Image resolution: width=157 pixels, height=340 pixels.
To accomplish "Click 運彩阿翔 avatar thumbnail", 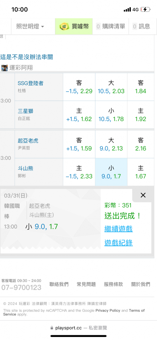I will tap(4, 68).
